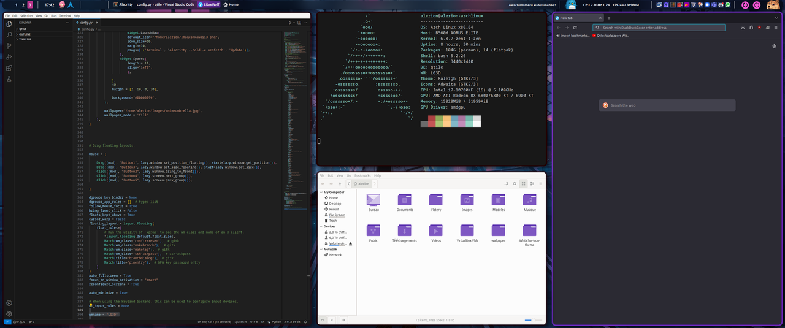Image resolution: width=785 pixels, height=328 pixels.
Task: Switch to workspace group 1 in the bar
Action: click(x=16, y=5)
